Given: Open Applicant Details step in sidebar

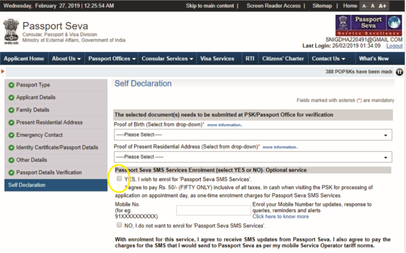Looking at the screenshot, I should point(56,97).
